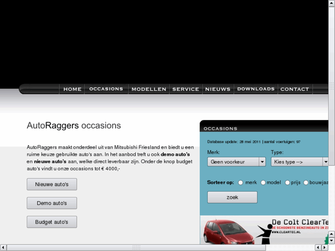Click the Sorteer op label
335x251 pixels.
tap(220, 182)
